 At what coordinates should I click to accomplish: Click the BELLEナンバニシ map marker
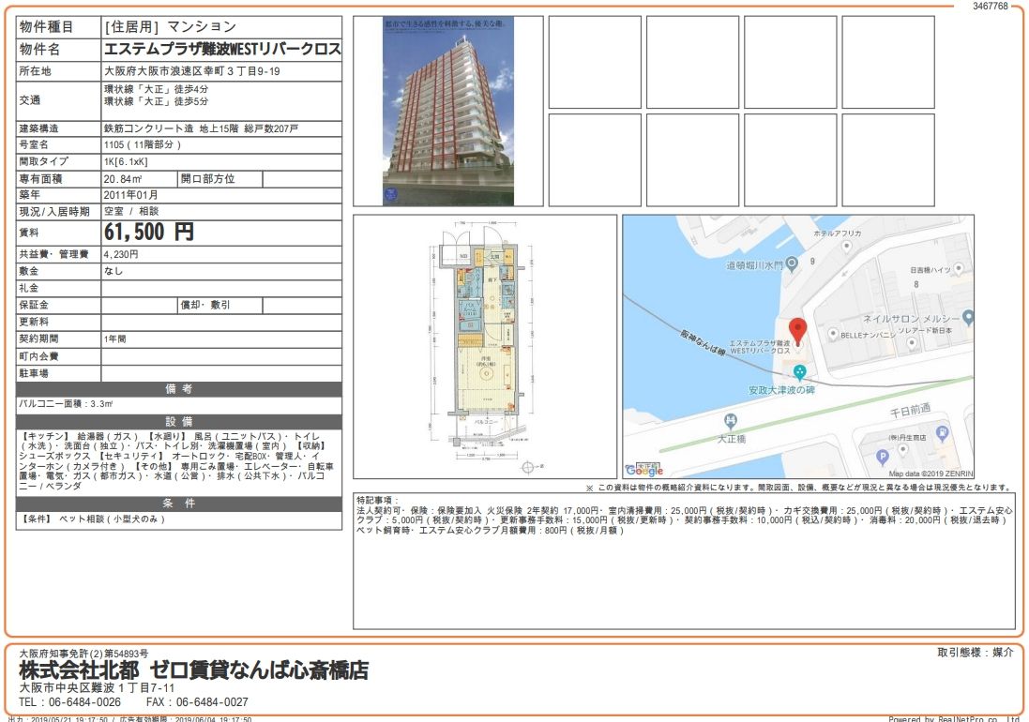click(833, 334)
